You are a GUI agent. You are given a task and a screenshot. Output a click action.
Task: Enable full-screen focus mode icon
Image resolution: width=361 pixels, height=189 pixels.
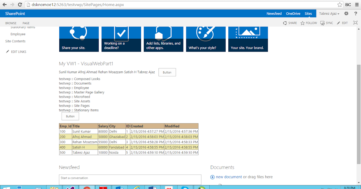coord(355,22)
